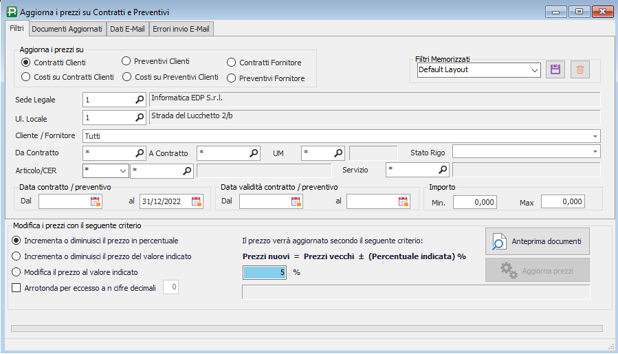Click the Anteprima documenti button

click(x=538, y=241)
